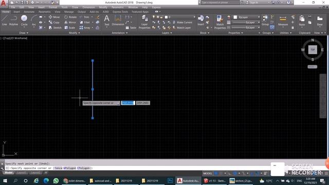Image resolution: width=329 pixels, height=185 pixels.
Task: Activate the Mirror command
Action: point(70,22)
